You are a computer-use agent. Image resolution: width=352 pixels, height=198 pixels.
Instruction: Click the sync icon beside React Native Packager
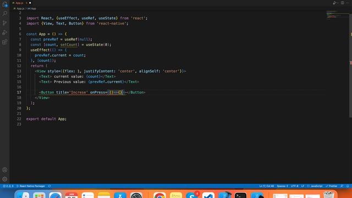click(x=50, y=186)
